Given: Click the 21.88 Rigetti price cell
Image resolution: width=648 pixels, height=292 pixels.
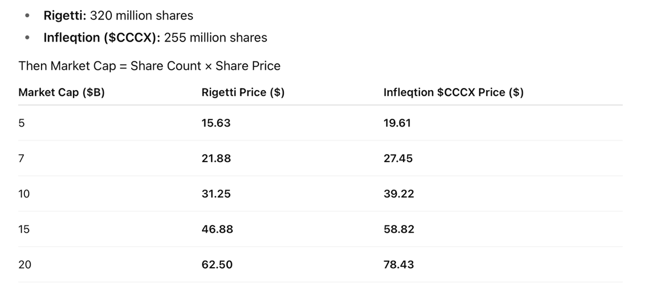Looking at the screenshot, I should pos(215,159).
